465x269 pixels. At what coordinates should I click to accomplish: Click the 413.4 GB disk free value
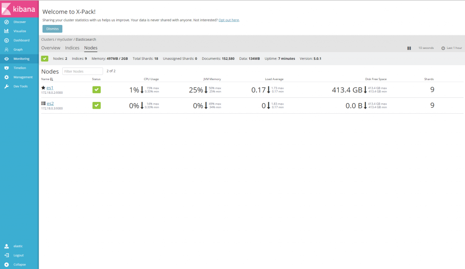347,90
